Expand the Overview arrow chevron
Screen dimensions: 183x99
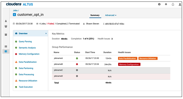pyautogui.click(x=46, y=34)
